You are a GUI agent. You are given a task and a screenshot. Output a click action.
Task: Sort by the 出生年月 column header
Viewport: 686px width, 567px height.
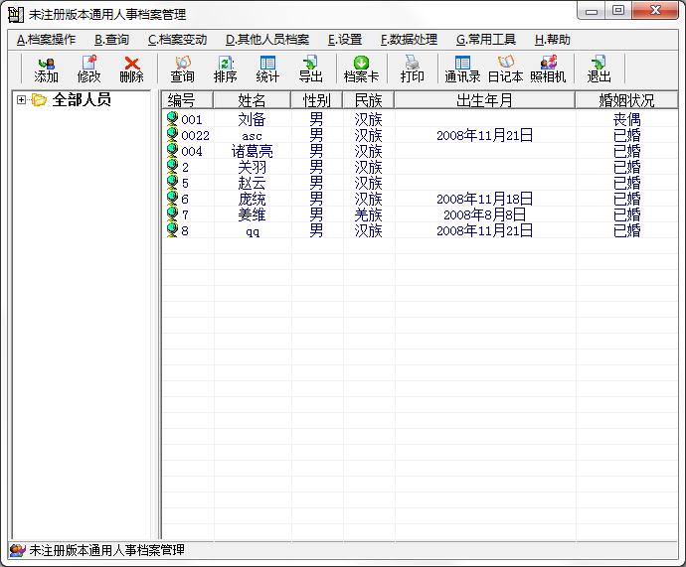click(x=485, y=100)
